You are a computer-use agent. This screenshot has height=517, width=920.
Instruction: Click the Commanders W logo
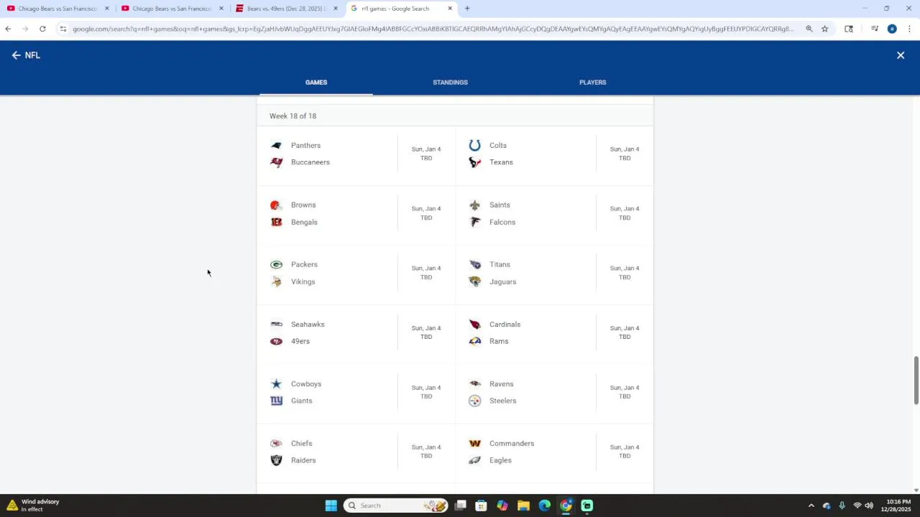474,444
